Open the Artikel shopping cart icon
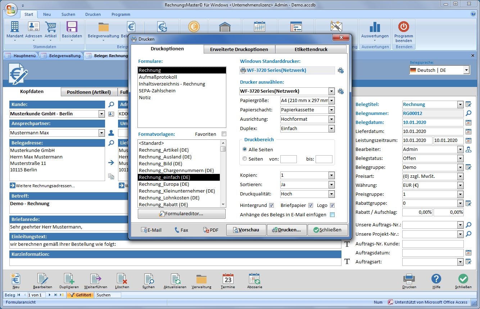Image resolution: width=480 pixels, height=309 pixels. [x=51, y=27]
